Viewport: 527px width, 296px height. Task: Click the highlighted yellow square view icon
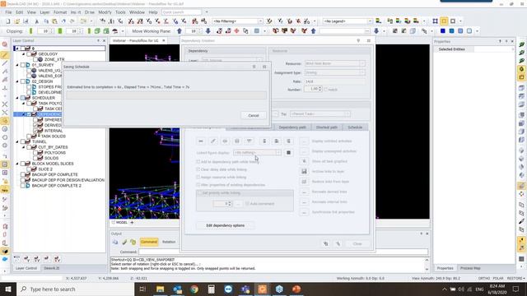(x=444, y=21)
